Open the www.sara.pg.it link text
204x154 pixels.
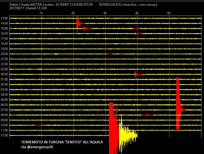(148, 5)
